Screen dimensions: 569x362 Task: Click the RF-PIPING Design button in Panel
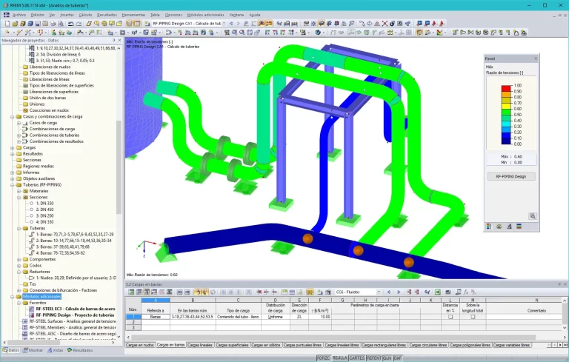click(511, 177)
